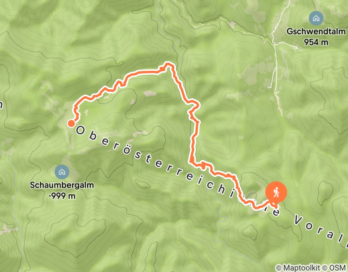
Task: Click the northernmost peak of the orange route
Action: pos(168,64)
